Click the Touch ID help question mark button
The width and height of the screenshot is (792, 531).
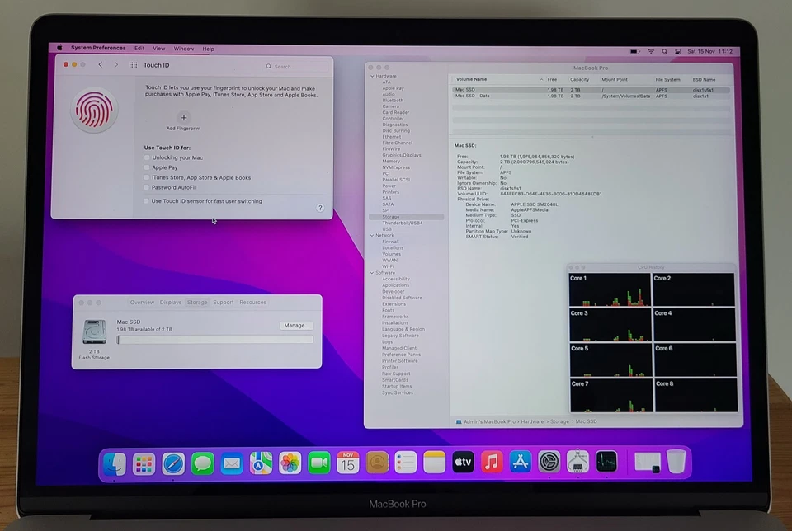pyautogui.click(x=321, y=208)
